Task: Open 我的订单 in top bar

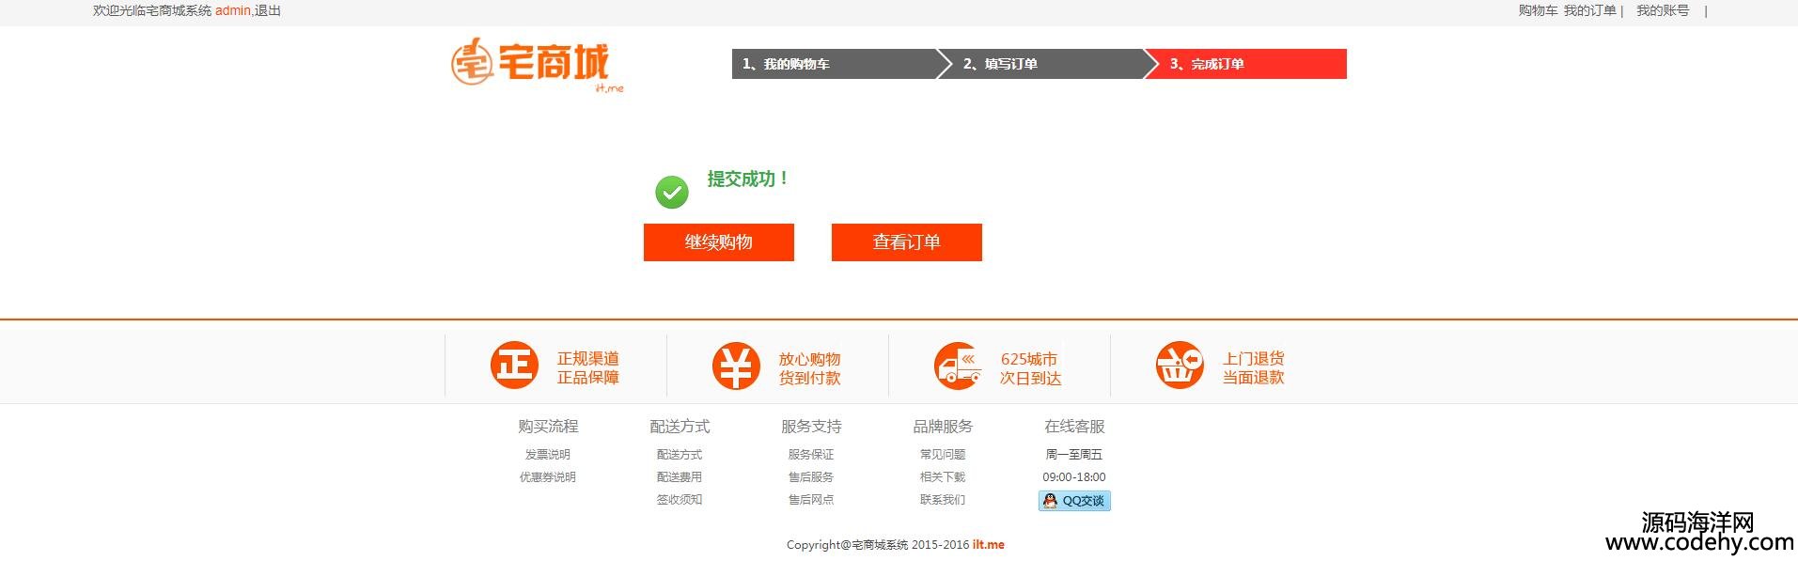Action: 1589,11
